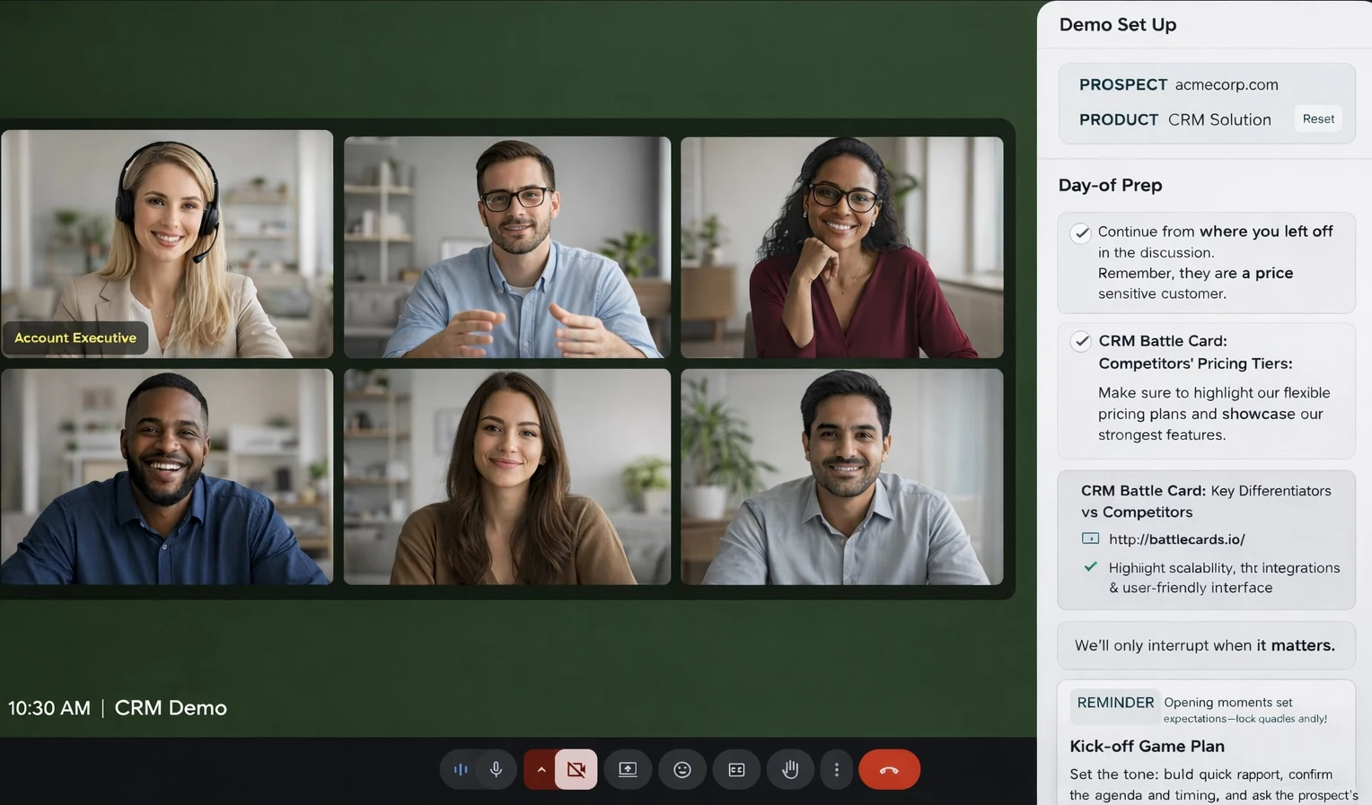Mute the microphone
This screenshot has width=1372, height=805.
point(496,769)
